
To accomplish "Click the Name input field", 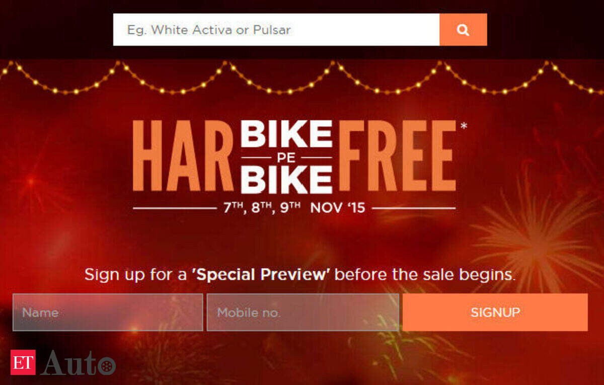I will (108, 313).
